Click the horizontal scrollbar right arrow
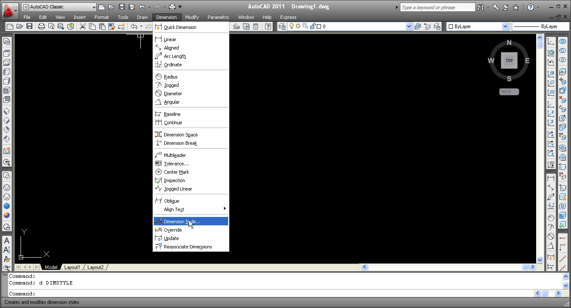The width and height of the screenshot is (571, 308). coord(533,267)
